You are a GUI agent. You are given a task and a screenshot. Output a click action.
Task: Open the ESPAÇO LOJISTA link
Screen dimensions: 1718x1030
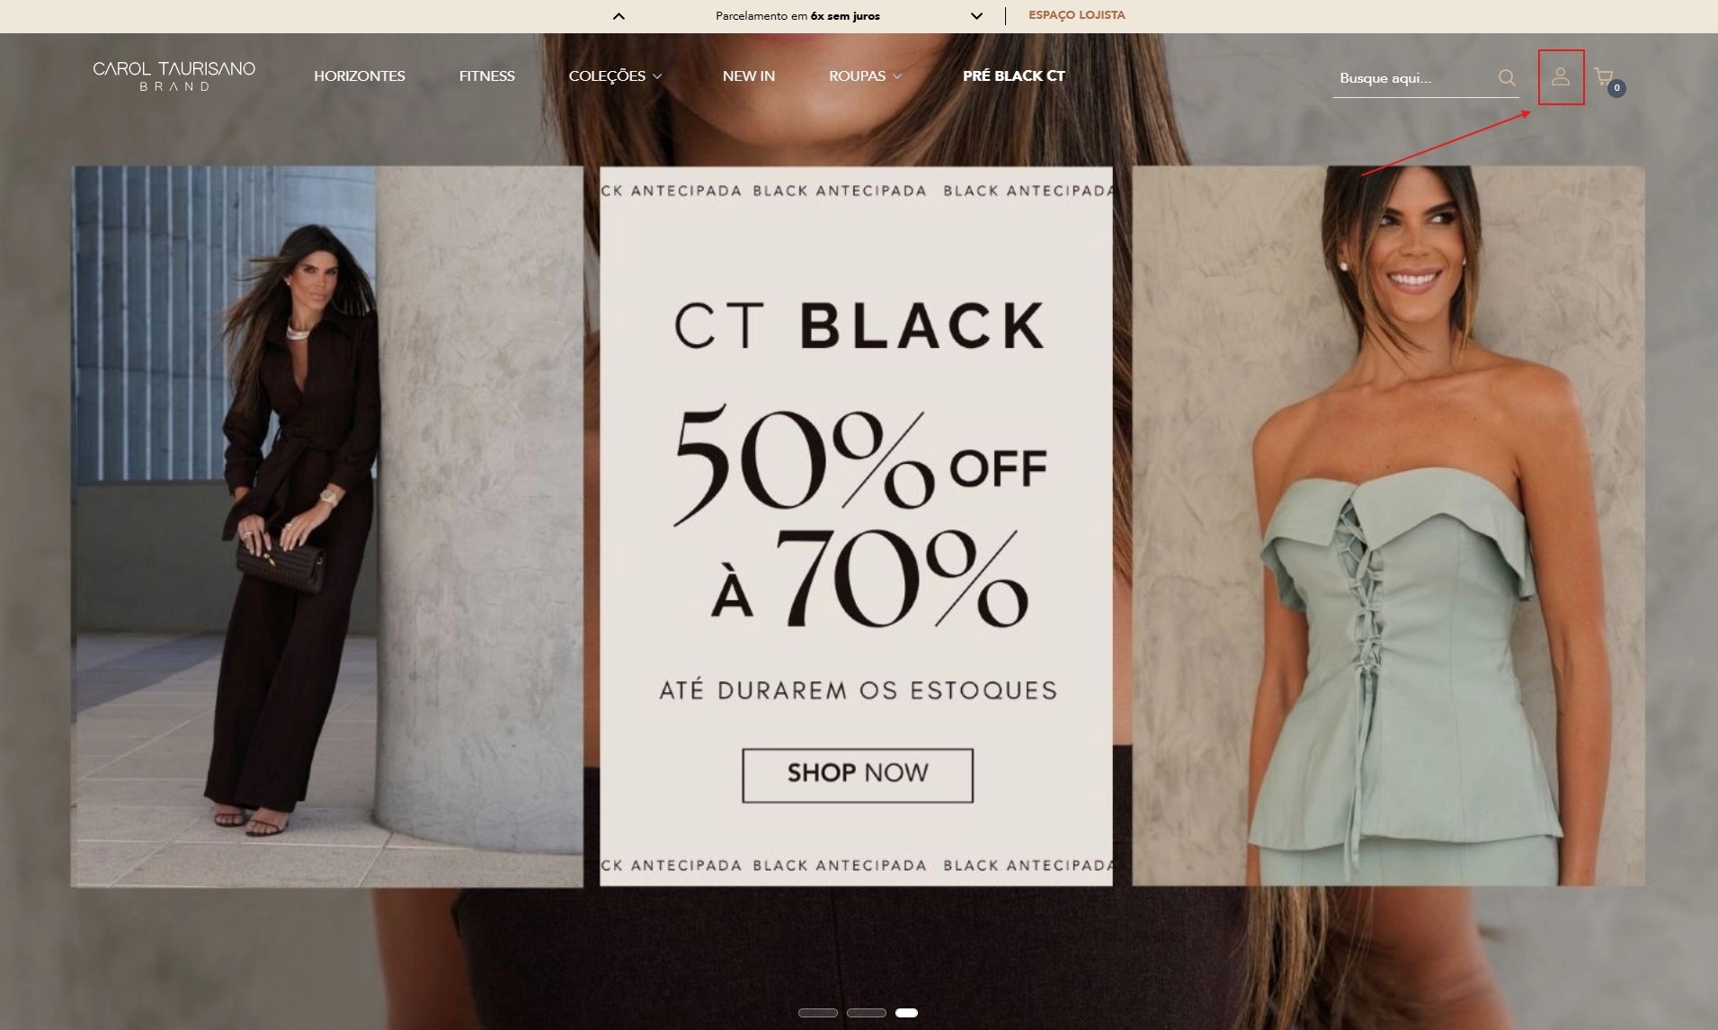point(1076,15)
